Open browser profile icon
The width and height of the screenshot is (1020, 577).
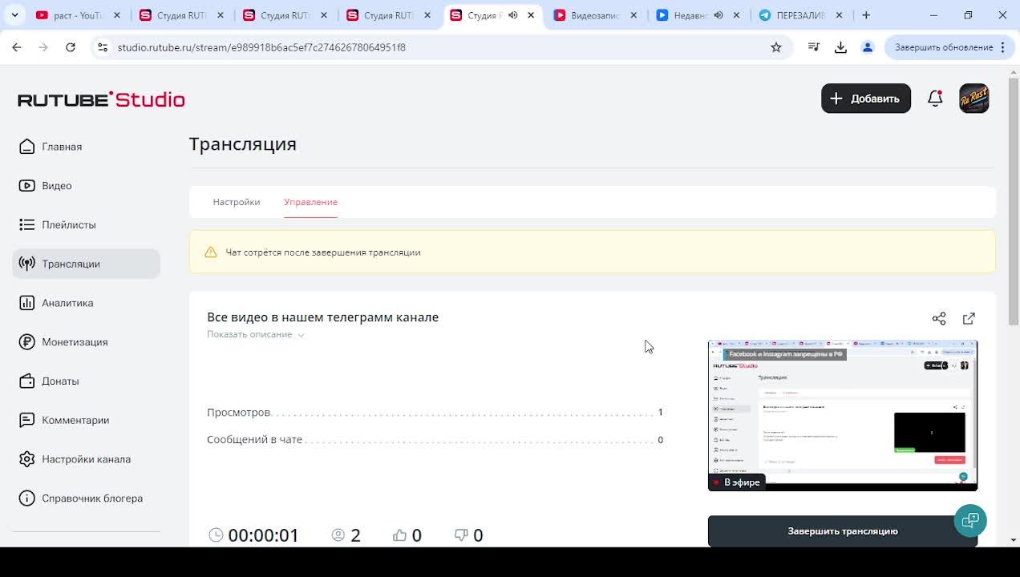point(867,47)
